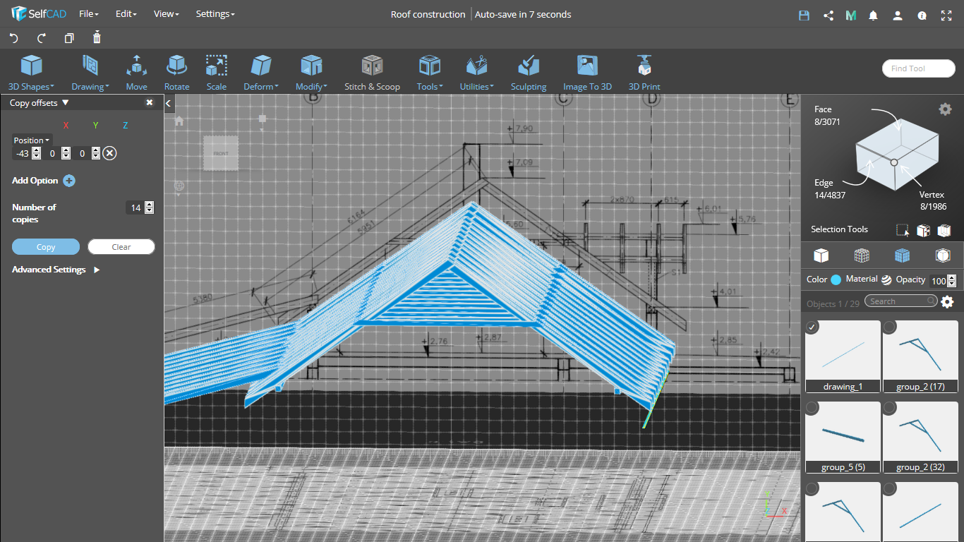Expand Advanced Settings section
This screenshot has width=964, height=542.
point(56,270)
